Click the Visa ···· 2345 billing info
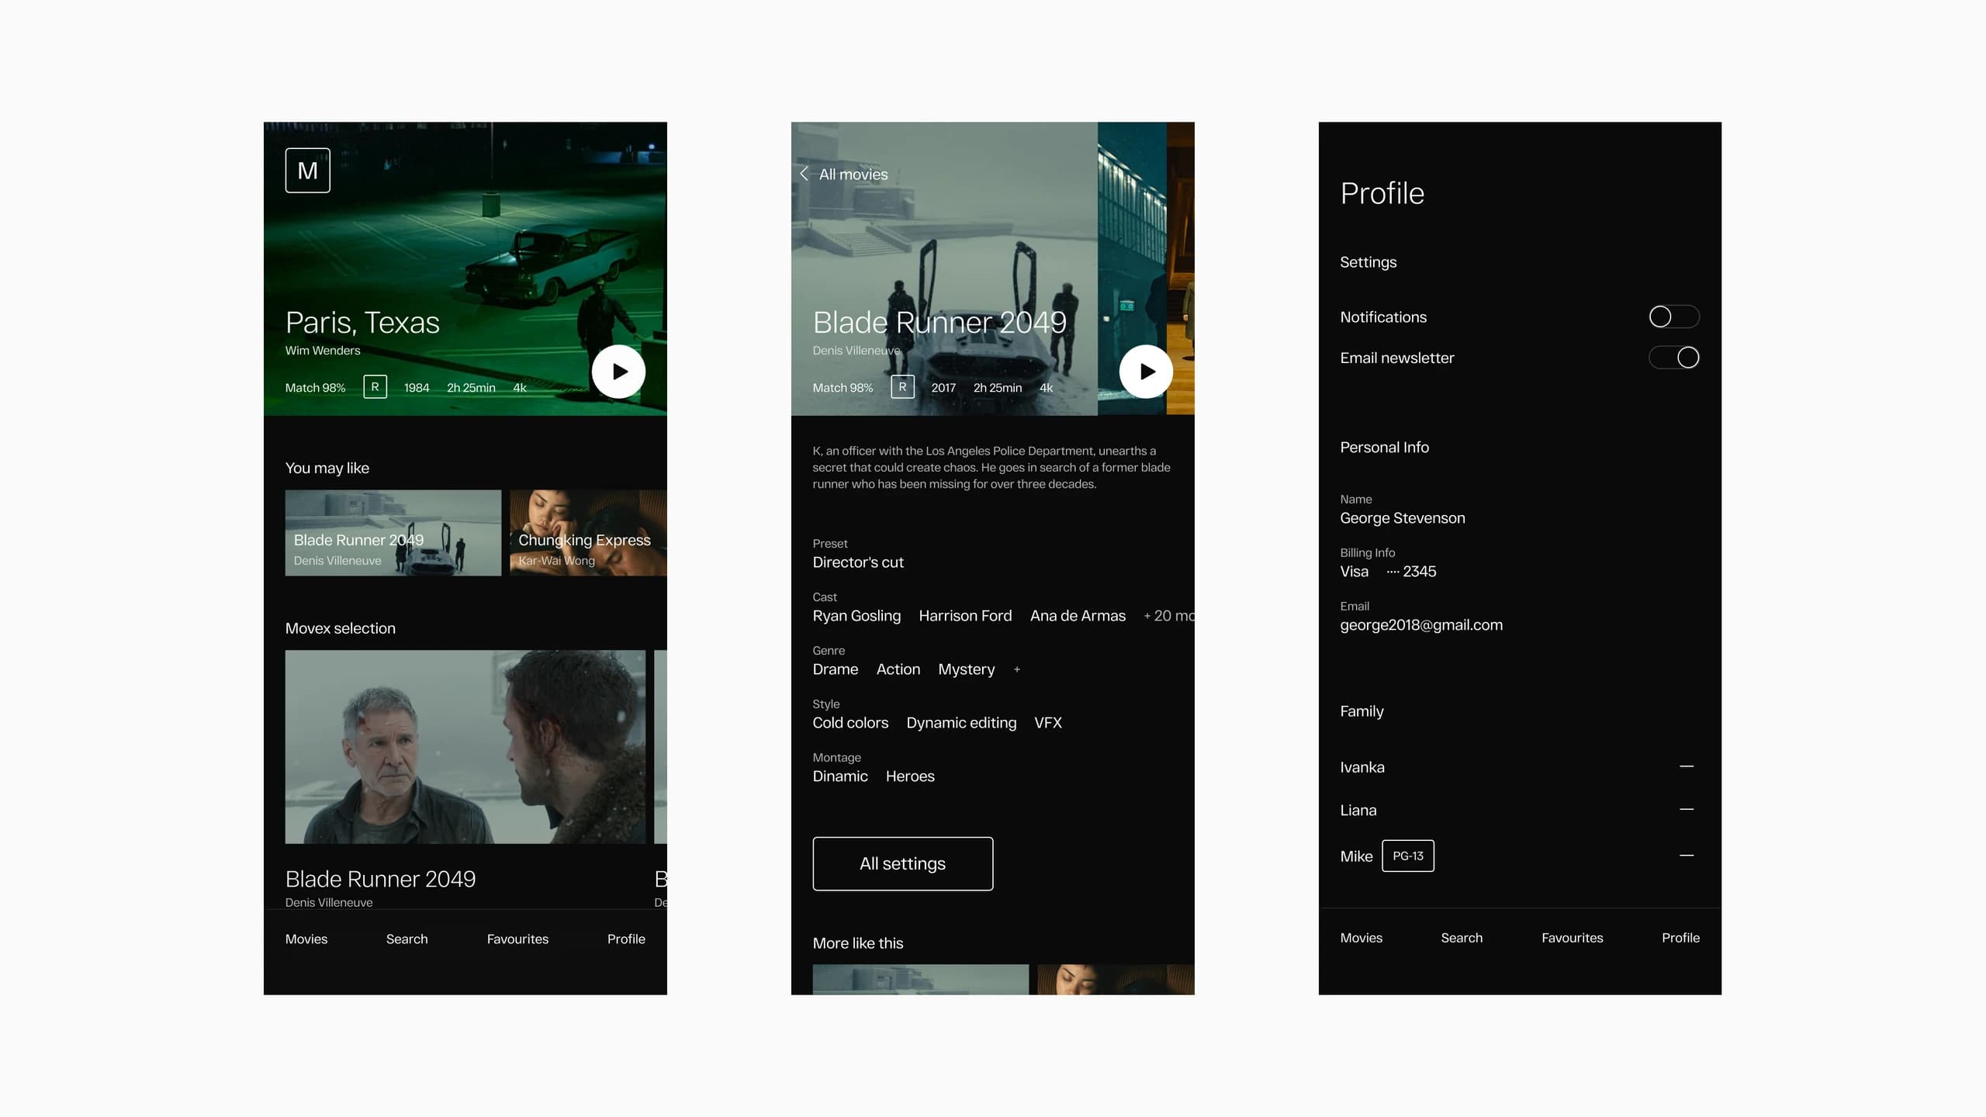This screenshot has height=1117, width=1986. coord(1388,572)
